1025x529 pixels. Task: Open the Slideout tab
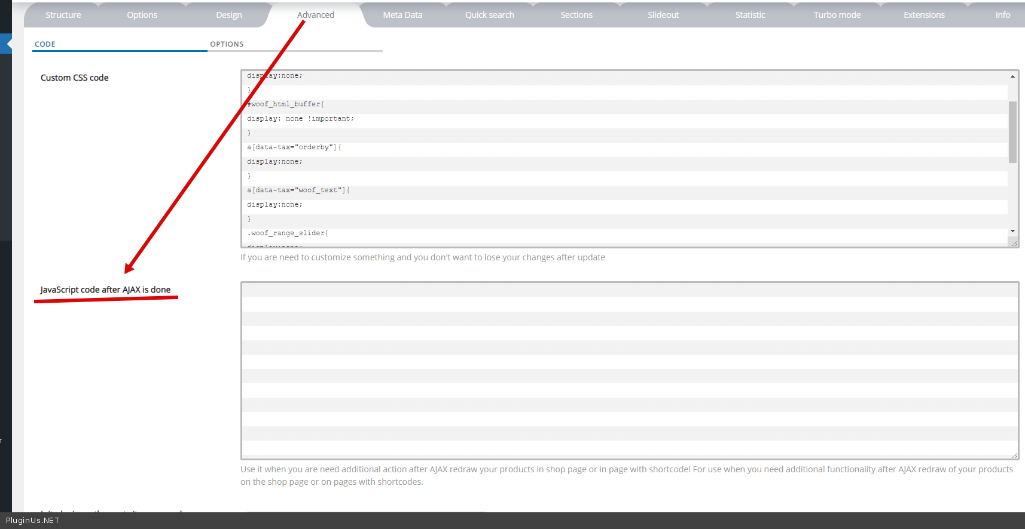(x=663, y=15)
